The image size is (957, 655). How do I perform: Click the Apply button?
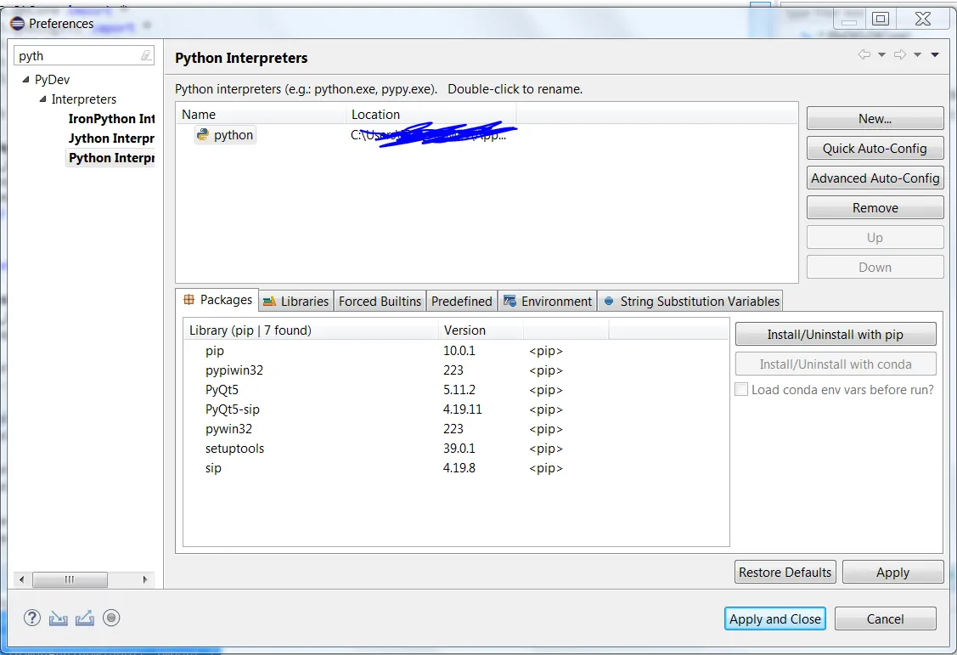[x=893, y=572]
